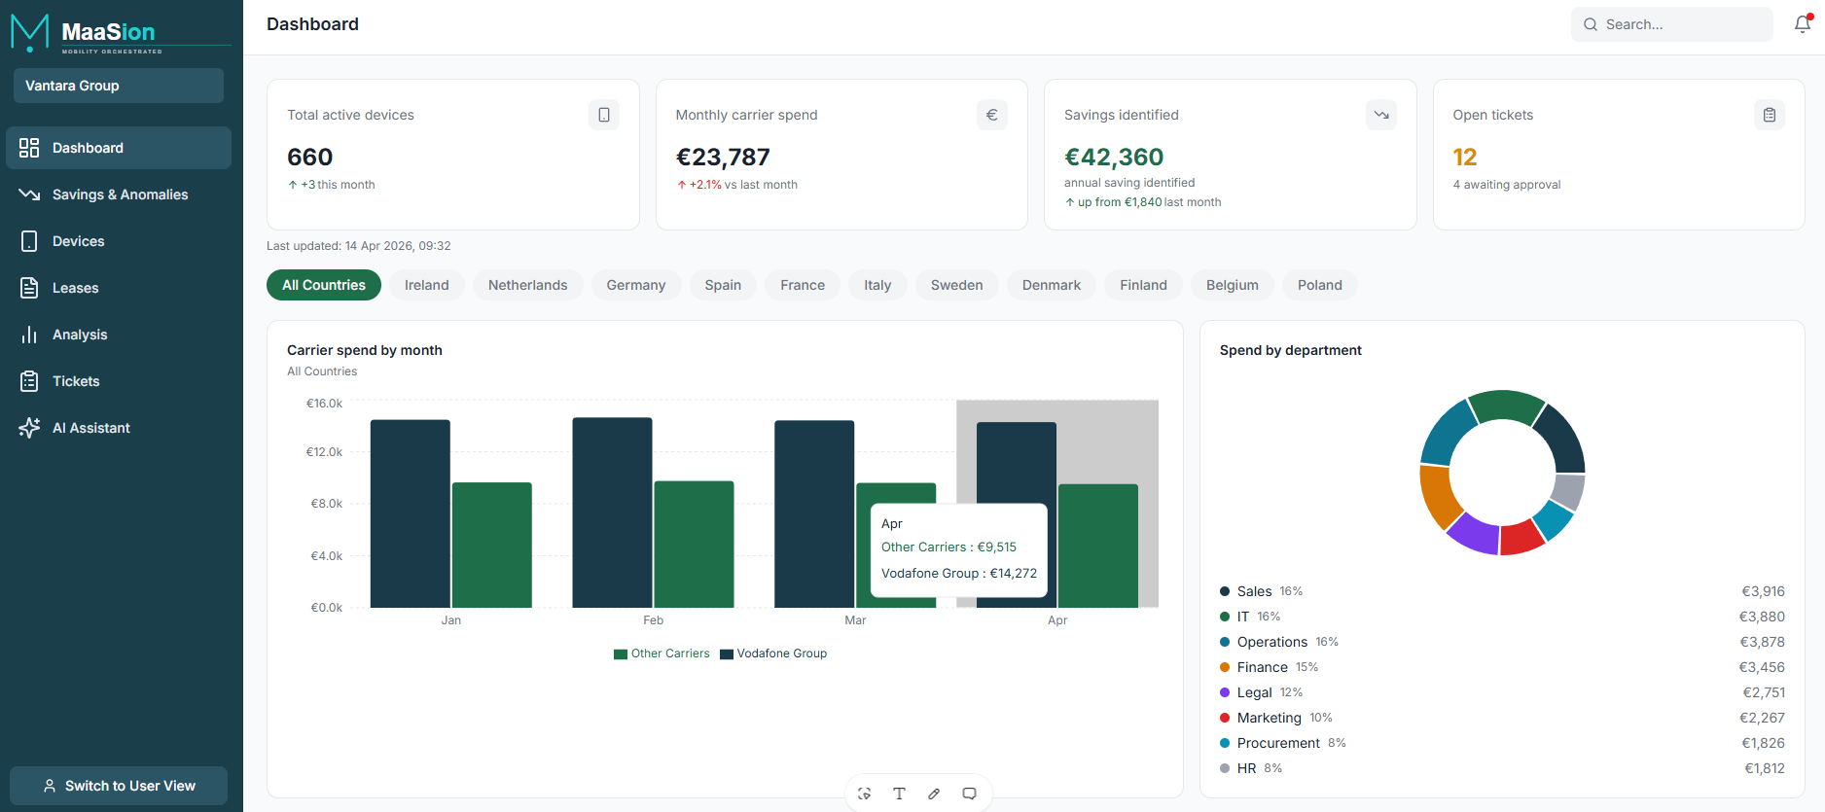
Task: Filter by Italy
Action: point(877,285)
